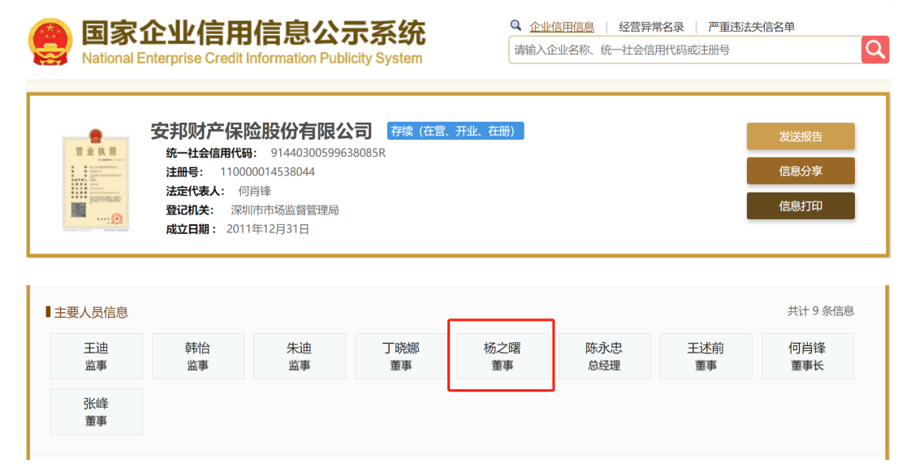Click the 主要人员信息 section heading

(91, 313)
